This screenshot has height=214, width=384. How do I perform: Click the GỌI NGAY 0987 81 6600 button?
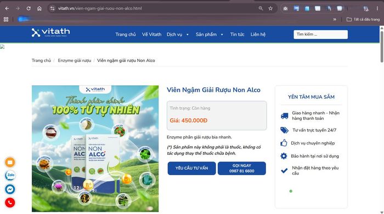point(242,168)
